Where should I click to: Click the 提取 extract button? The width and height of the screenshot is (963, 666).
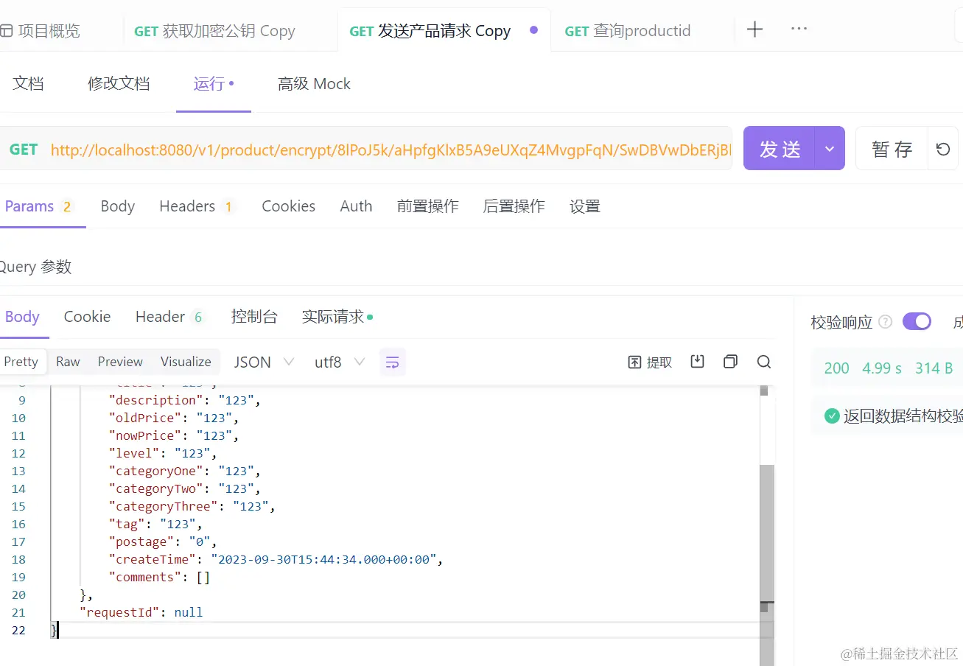tap(650, 362)
